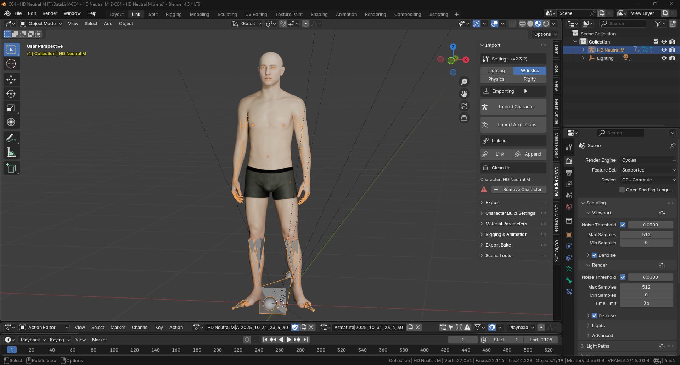
Task: Select the Rotate tool
Action: click(x=11, y=94)
